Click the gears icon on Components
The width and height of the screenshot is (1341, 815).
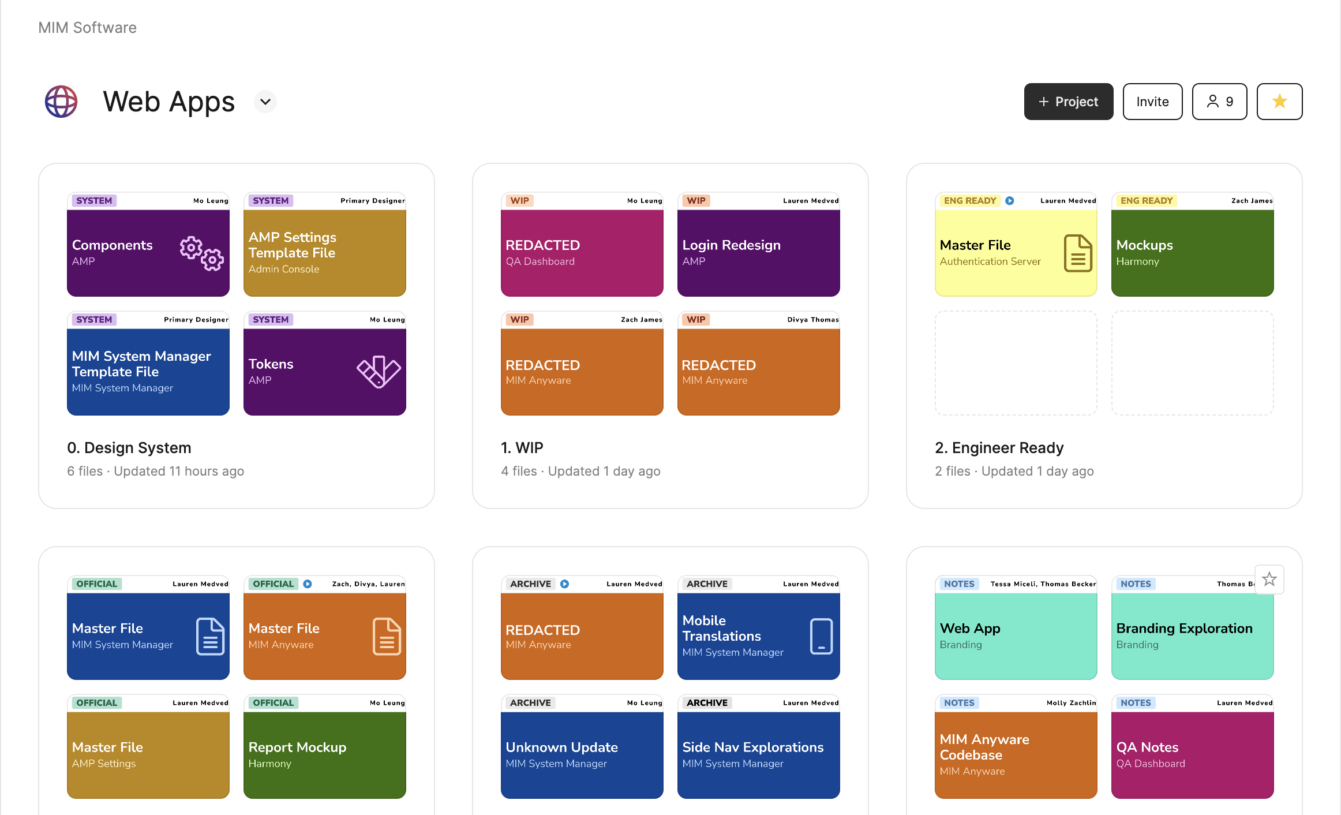point(201,253)
